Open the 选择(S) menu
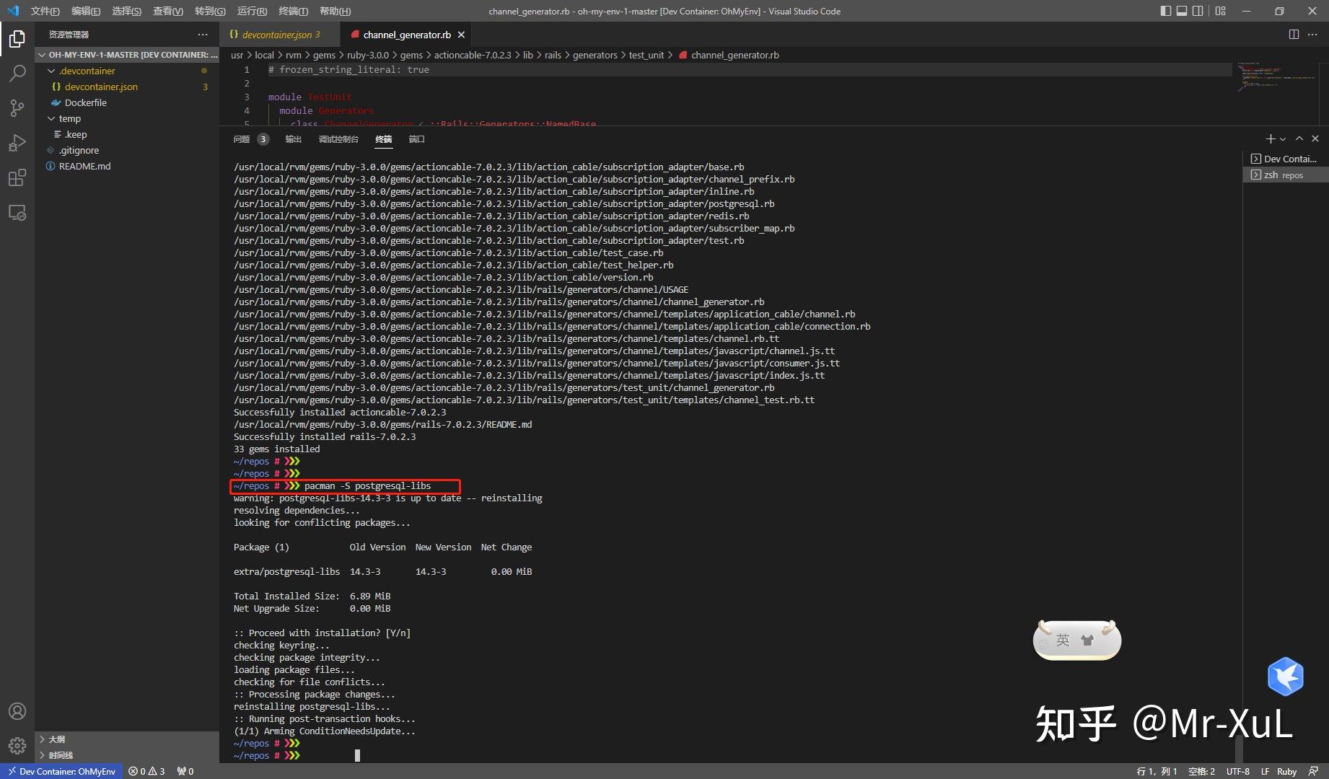 coord(127,11)
